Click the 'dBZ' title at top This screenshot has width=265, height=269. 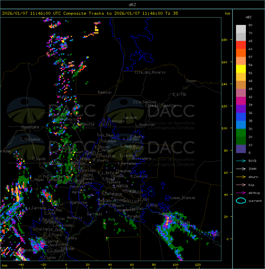[132, 4]
